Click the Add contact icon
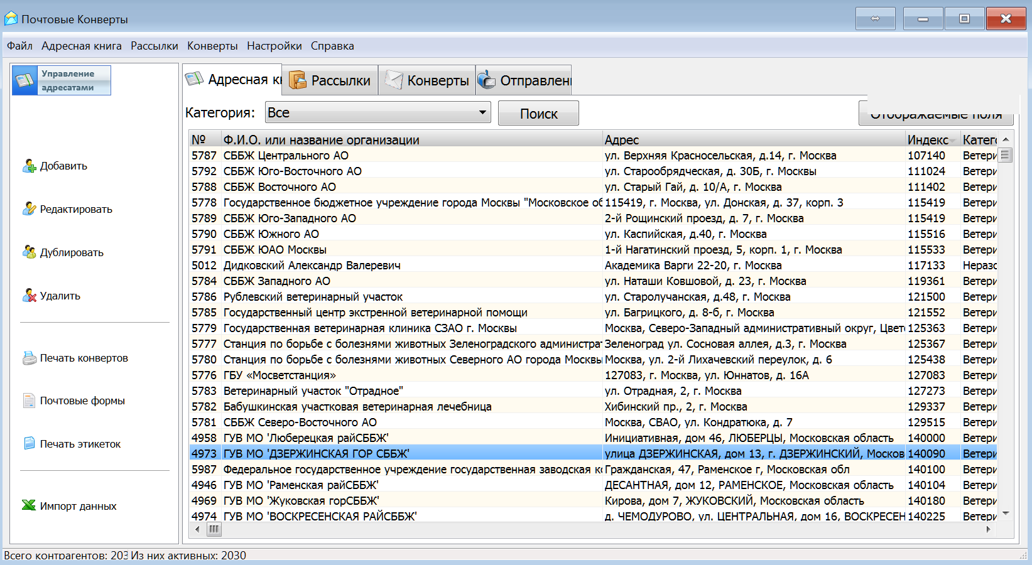The height and width of the screenshot is (565, 1032). pos(29,166)
